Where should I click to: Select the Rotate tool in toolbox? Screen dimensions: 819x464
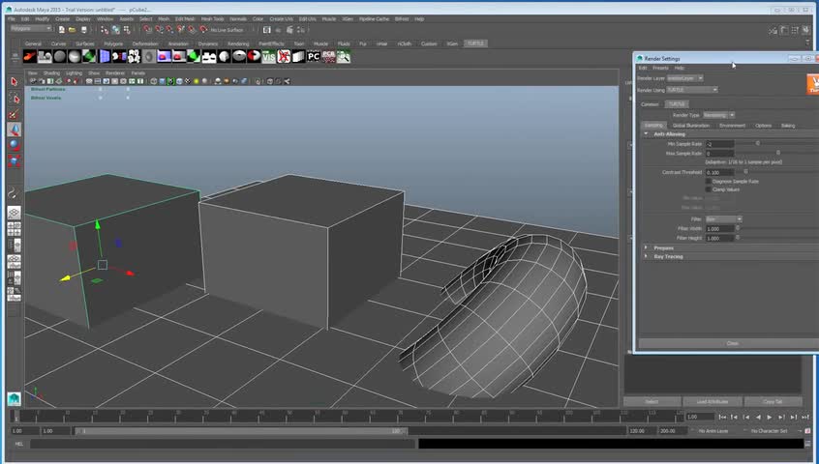pyautogui.click(x=15, y=145)
